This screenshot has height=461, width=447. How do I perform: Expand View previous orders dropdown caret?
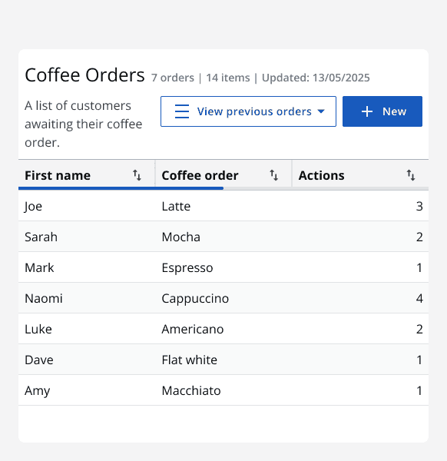point(321,111)
